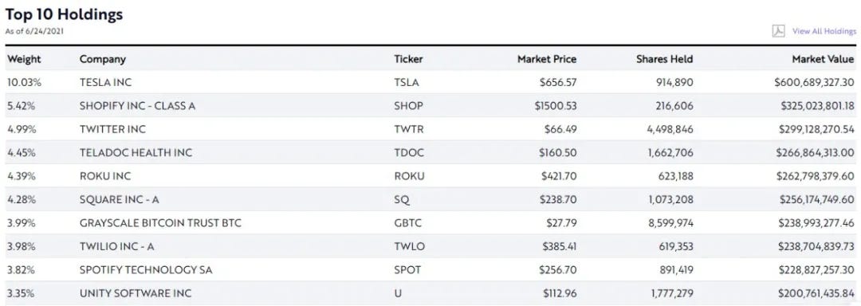Image resolution: width=861 pixels, height=306 pixels.
Task: Click the SHOP ticker symbol
Action: coord(408,106)
